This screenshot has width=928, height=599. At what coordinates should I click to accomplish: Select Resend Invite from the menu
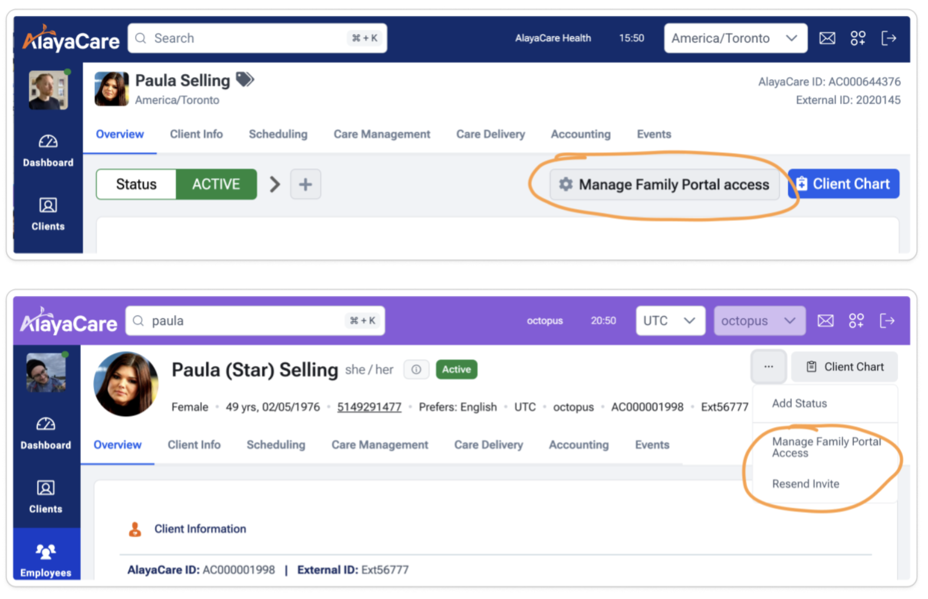tap(805, 483)
